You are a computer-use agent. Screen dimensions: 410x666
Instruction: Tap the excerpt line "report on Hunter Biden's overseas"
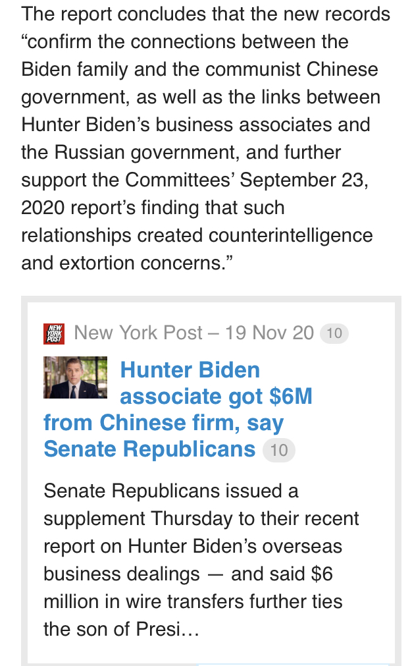click(x=193, y=546)
